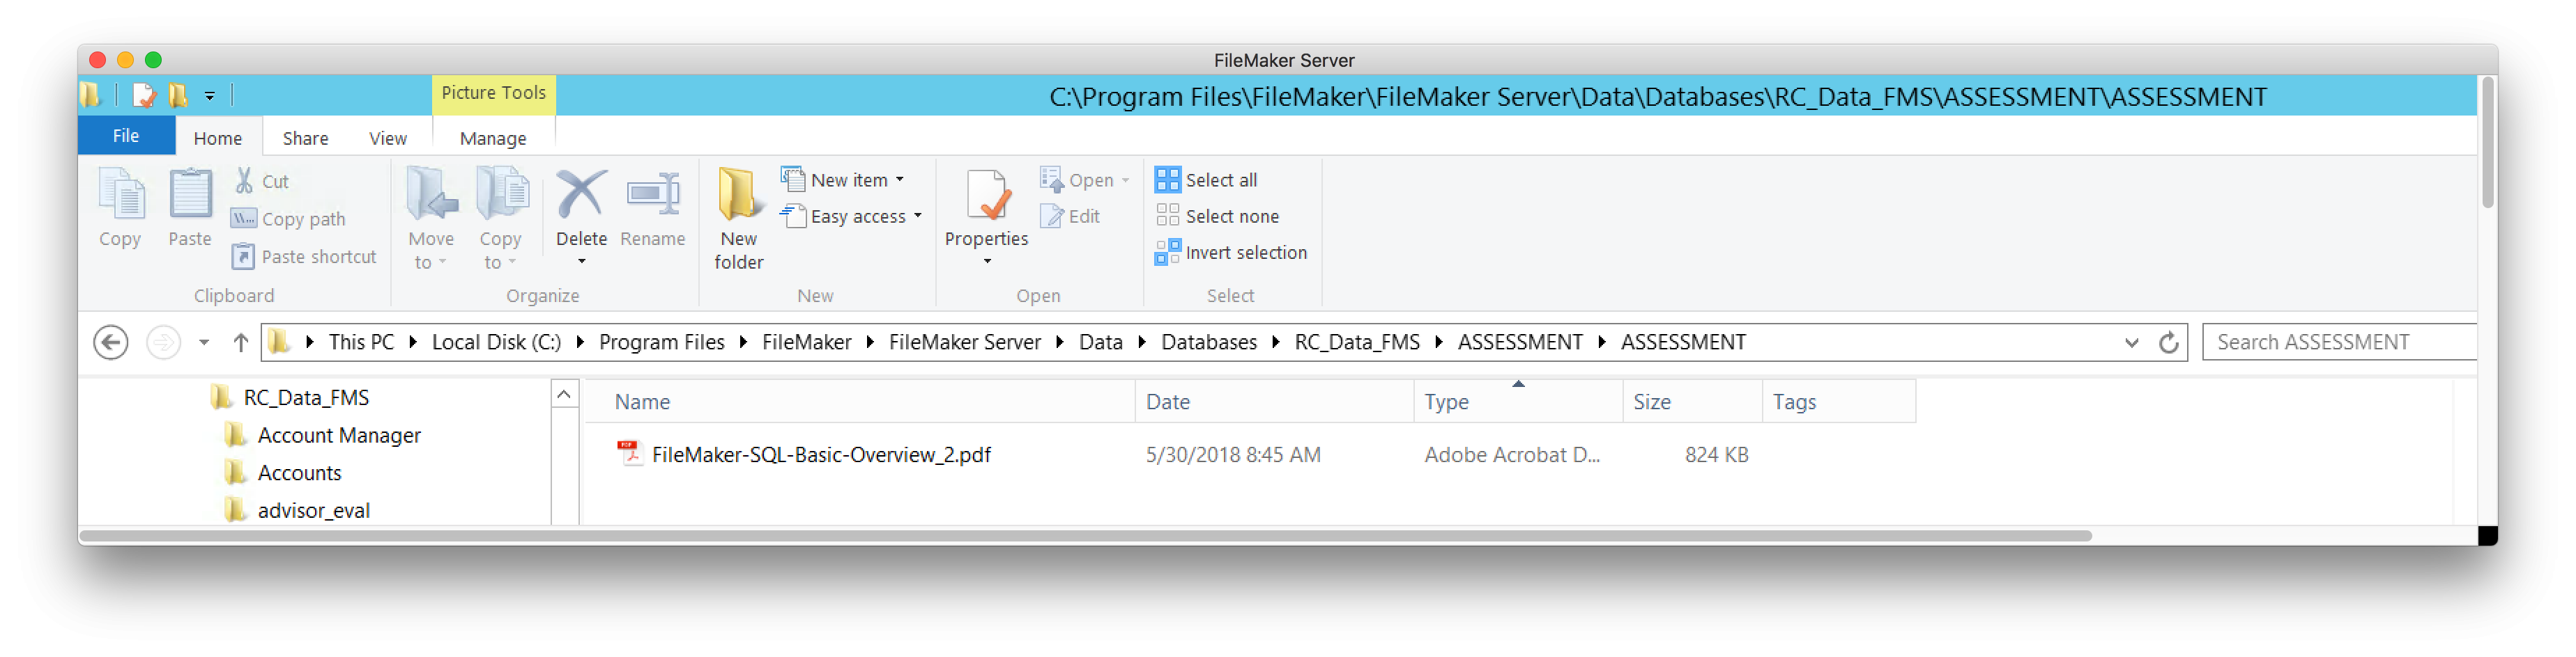Sort files by the Size column
This screenshot has height=657, width=2576.
[1692, 402]
